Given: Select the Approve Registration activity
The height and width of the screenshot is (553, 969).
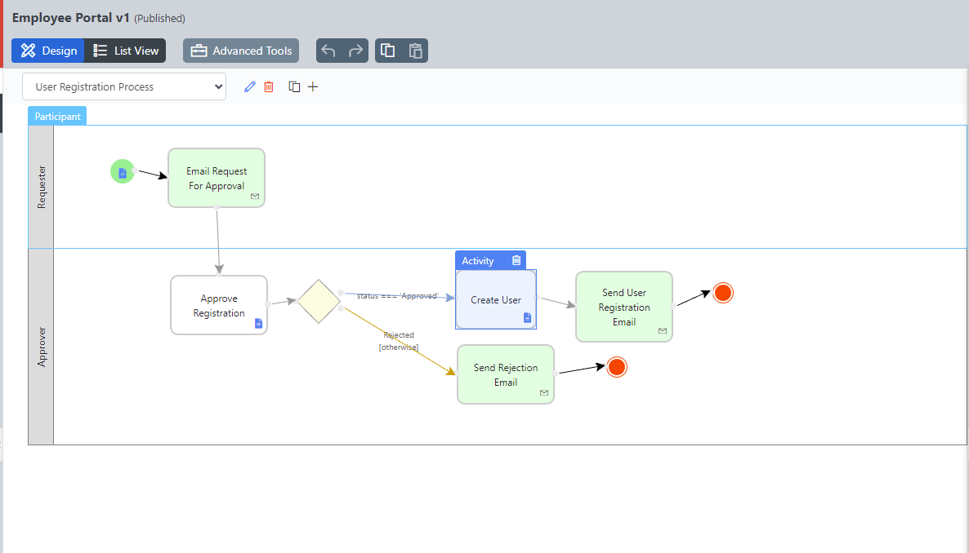Looking at the screenshot, I should pyautogui.click(x=218, y=305).
